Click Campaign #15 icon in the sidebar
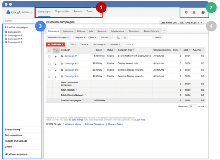 [x=6, y=42]
